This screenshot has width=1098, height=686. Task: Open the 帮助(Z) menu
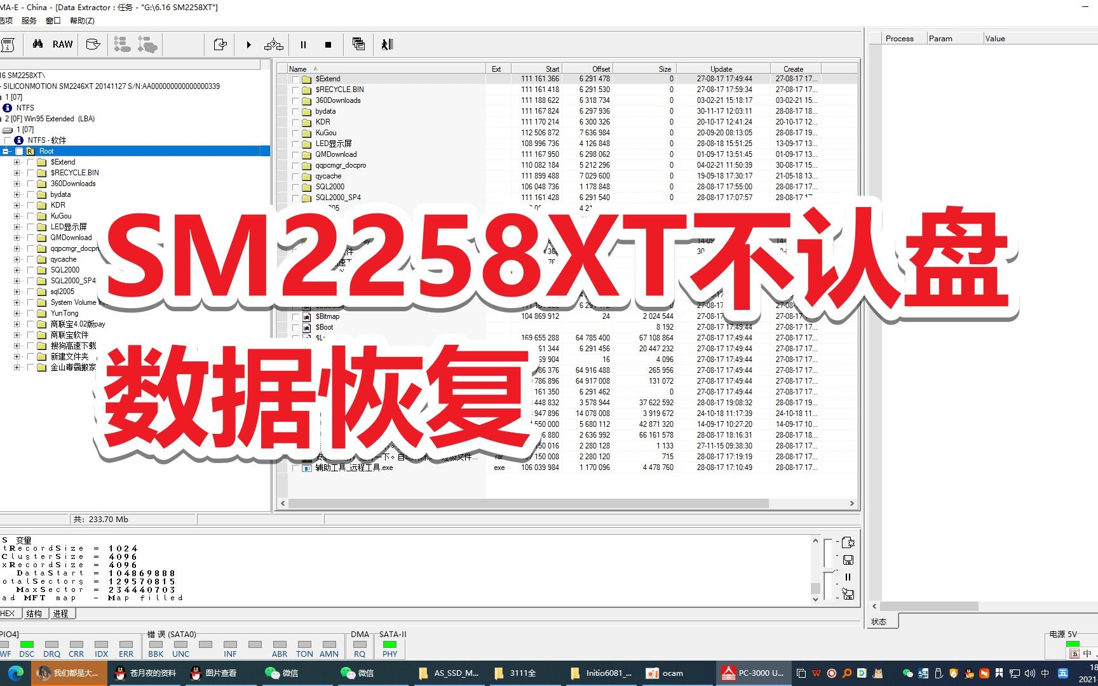coord(81,20)
